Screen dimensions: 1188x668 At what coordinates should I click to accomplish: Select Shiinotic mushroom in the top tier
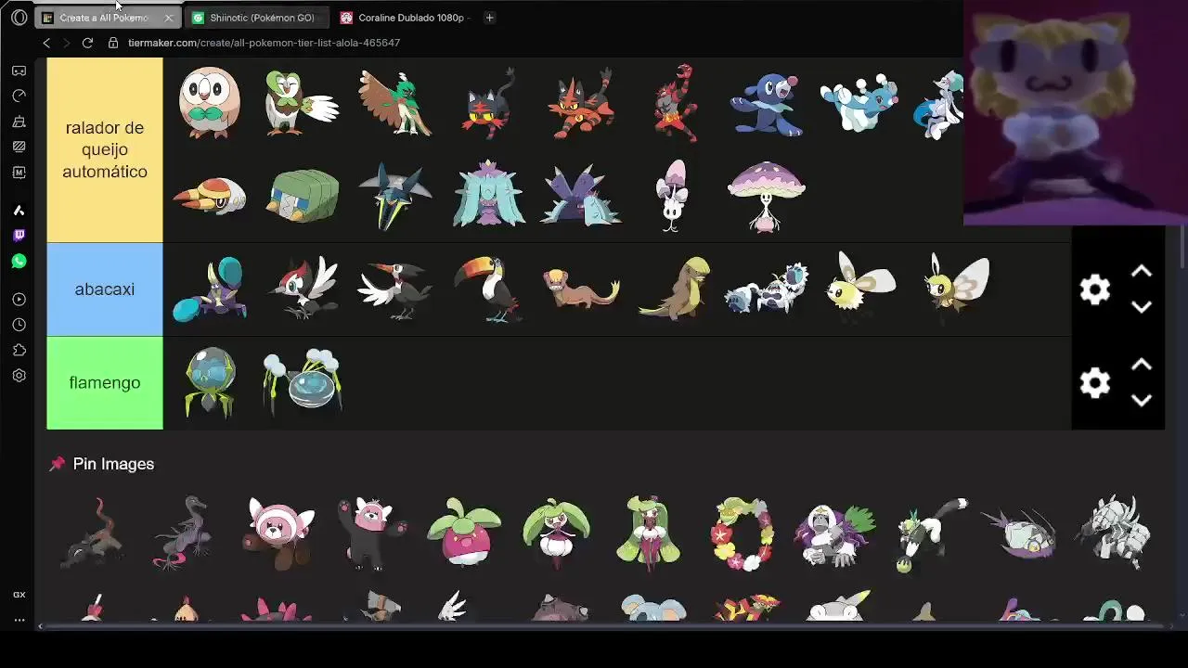pos(767,196)
